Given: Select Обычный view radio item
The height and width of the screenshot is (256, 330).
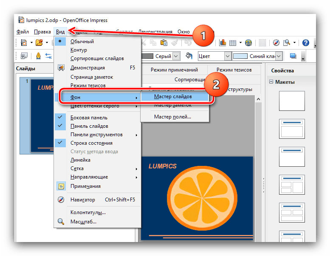Looking at the screenshot, I should (97, 41).
